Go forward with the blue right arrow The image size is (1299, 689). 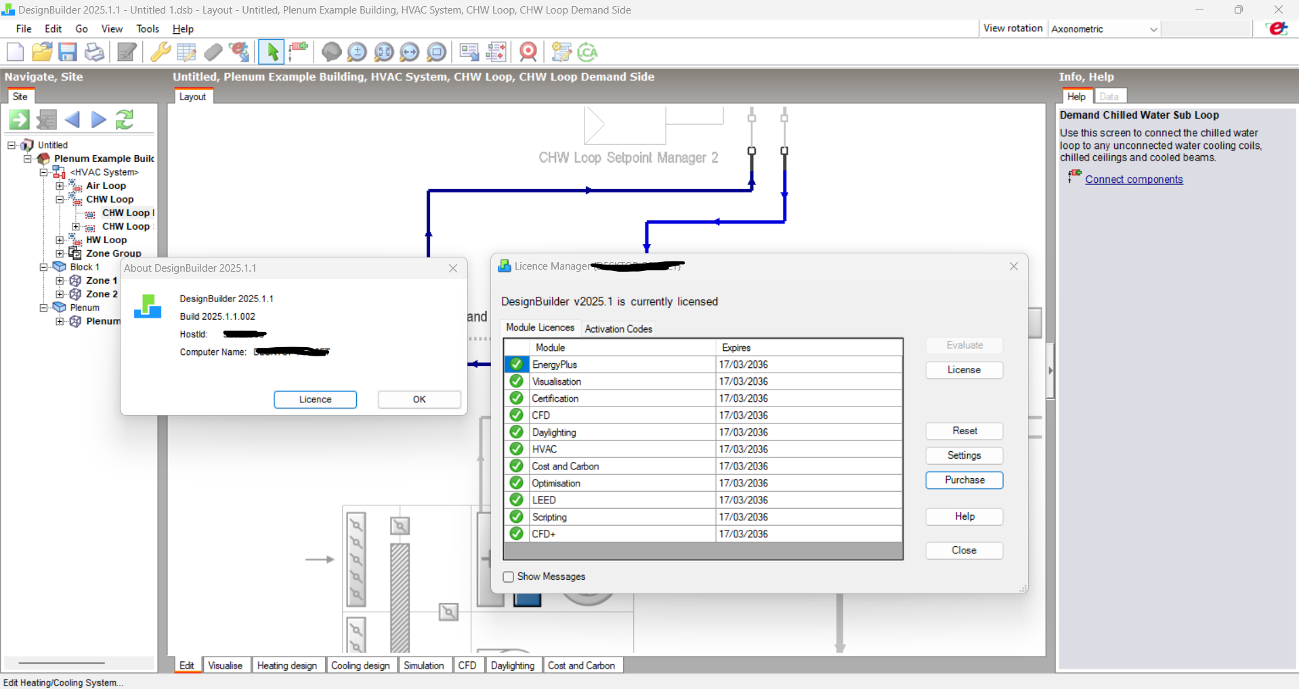[99, 120]
